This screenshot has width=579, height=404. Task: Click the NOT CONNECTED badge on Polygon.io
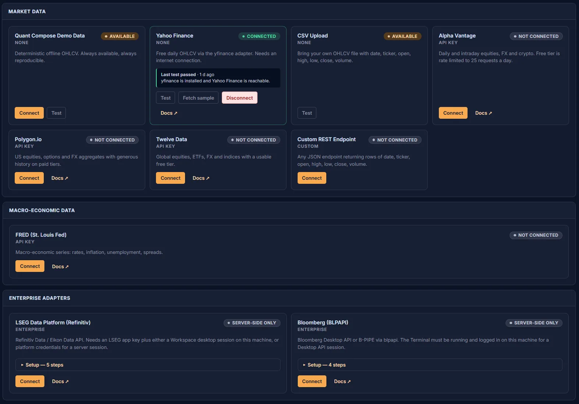112,140
